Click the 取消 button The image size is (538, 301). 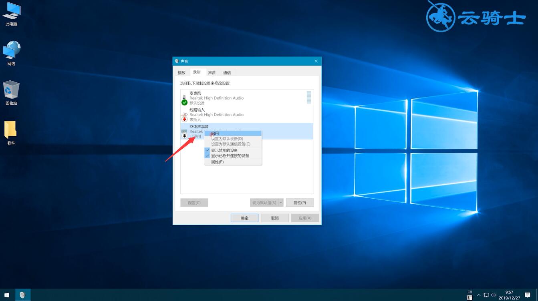[x=275, y=218]
